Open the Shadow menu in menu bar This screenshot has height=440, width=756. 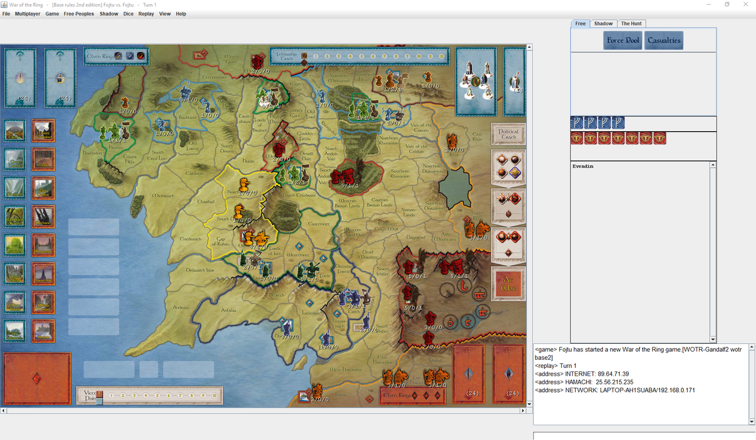[x=109, y=14]
